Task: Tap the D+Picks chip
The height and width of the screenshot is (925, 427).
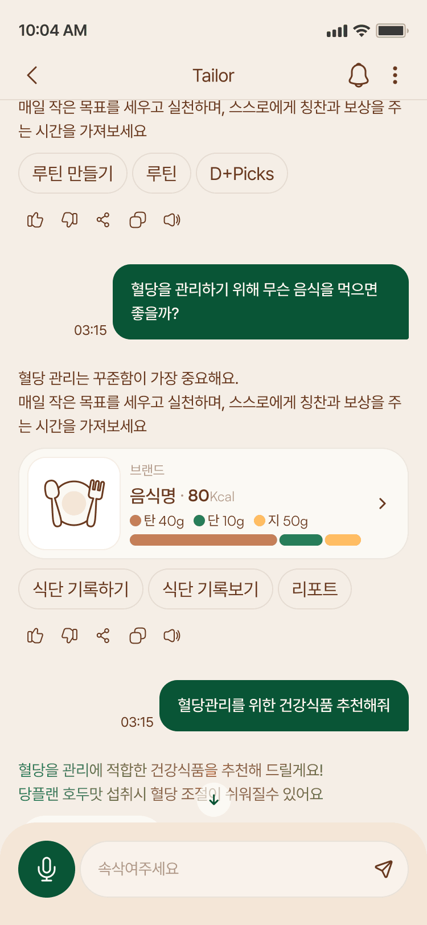Action: point(241,173)
